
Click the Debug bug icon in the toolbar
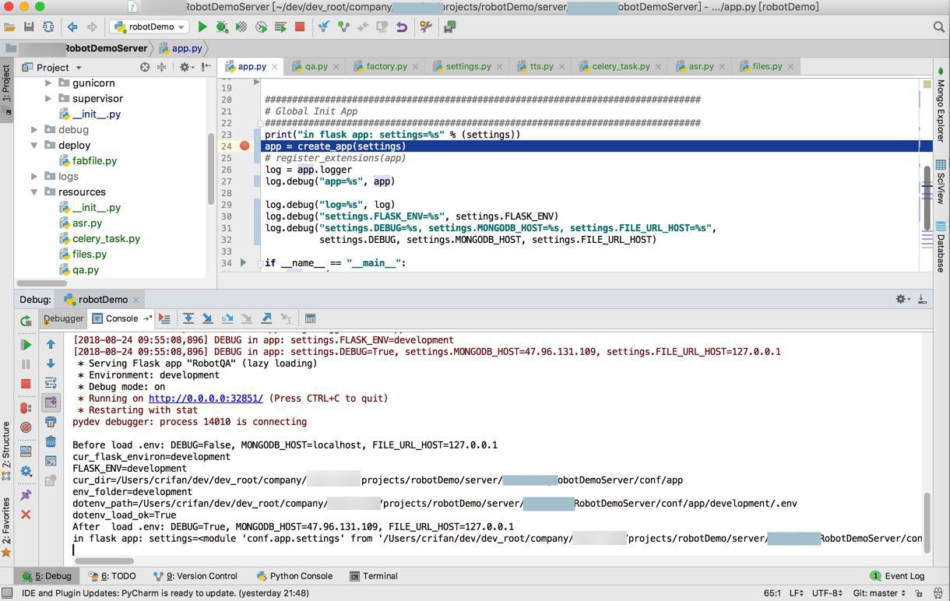tap(222, 26)
